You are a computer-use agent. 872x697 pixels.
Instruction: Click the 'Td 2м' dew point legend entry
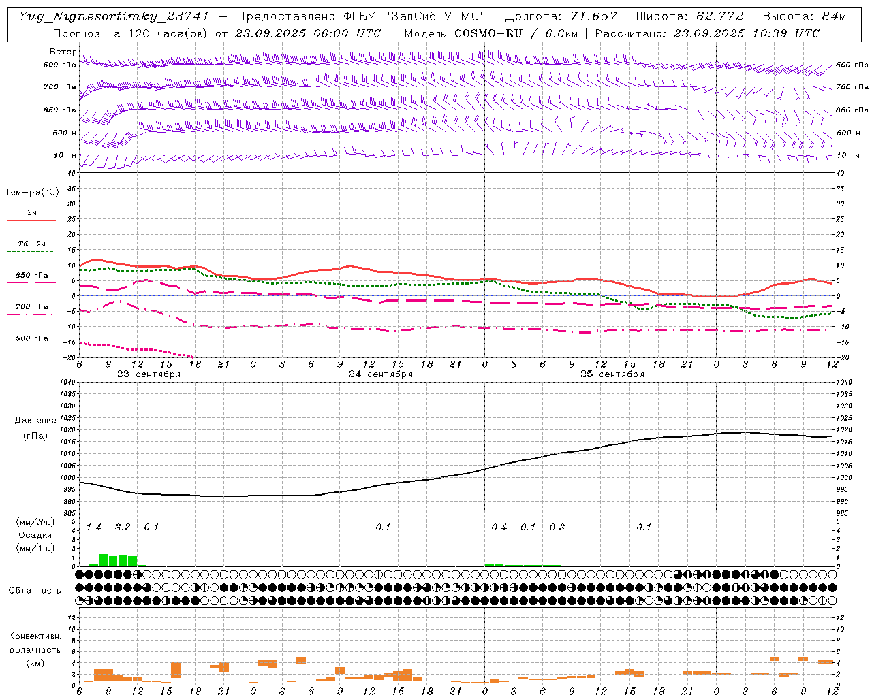(x=31, y=244)
